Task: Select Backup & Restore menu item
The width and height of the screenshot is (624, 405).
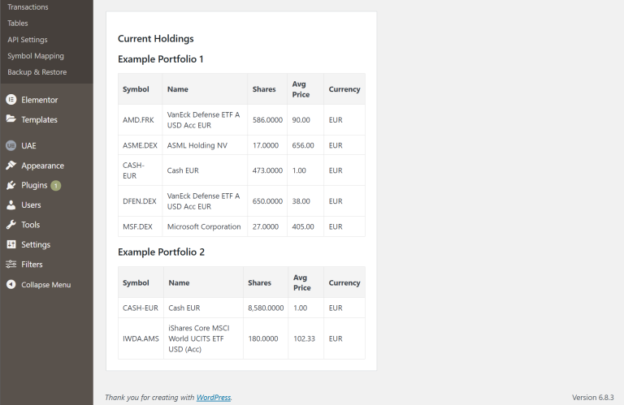Action: click(37, 72)
